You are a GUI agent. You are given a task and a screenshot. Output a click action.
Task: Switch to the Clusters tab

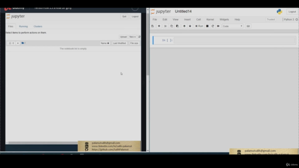point(38,26)
